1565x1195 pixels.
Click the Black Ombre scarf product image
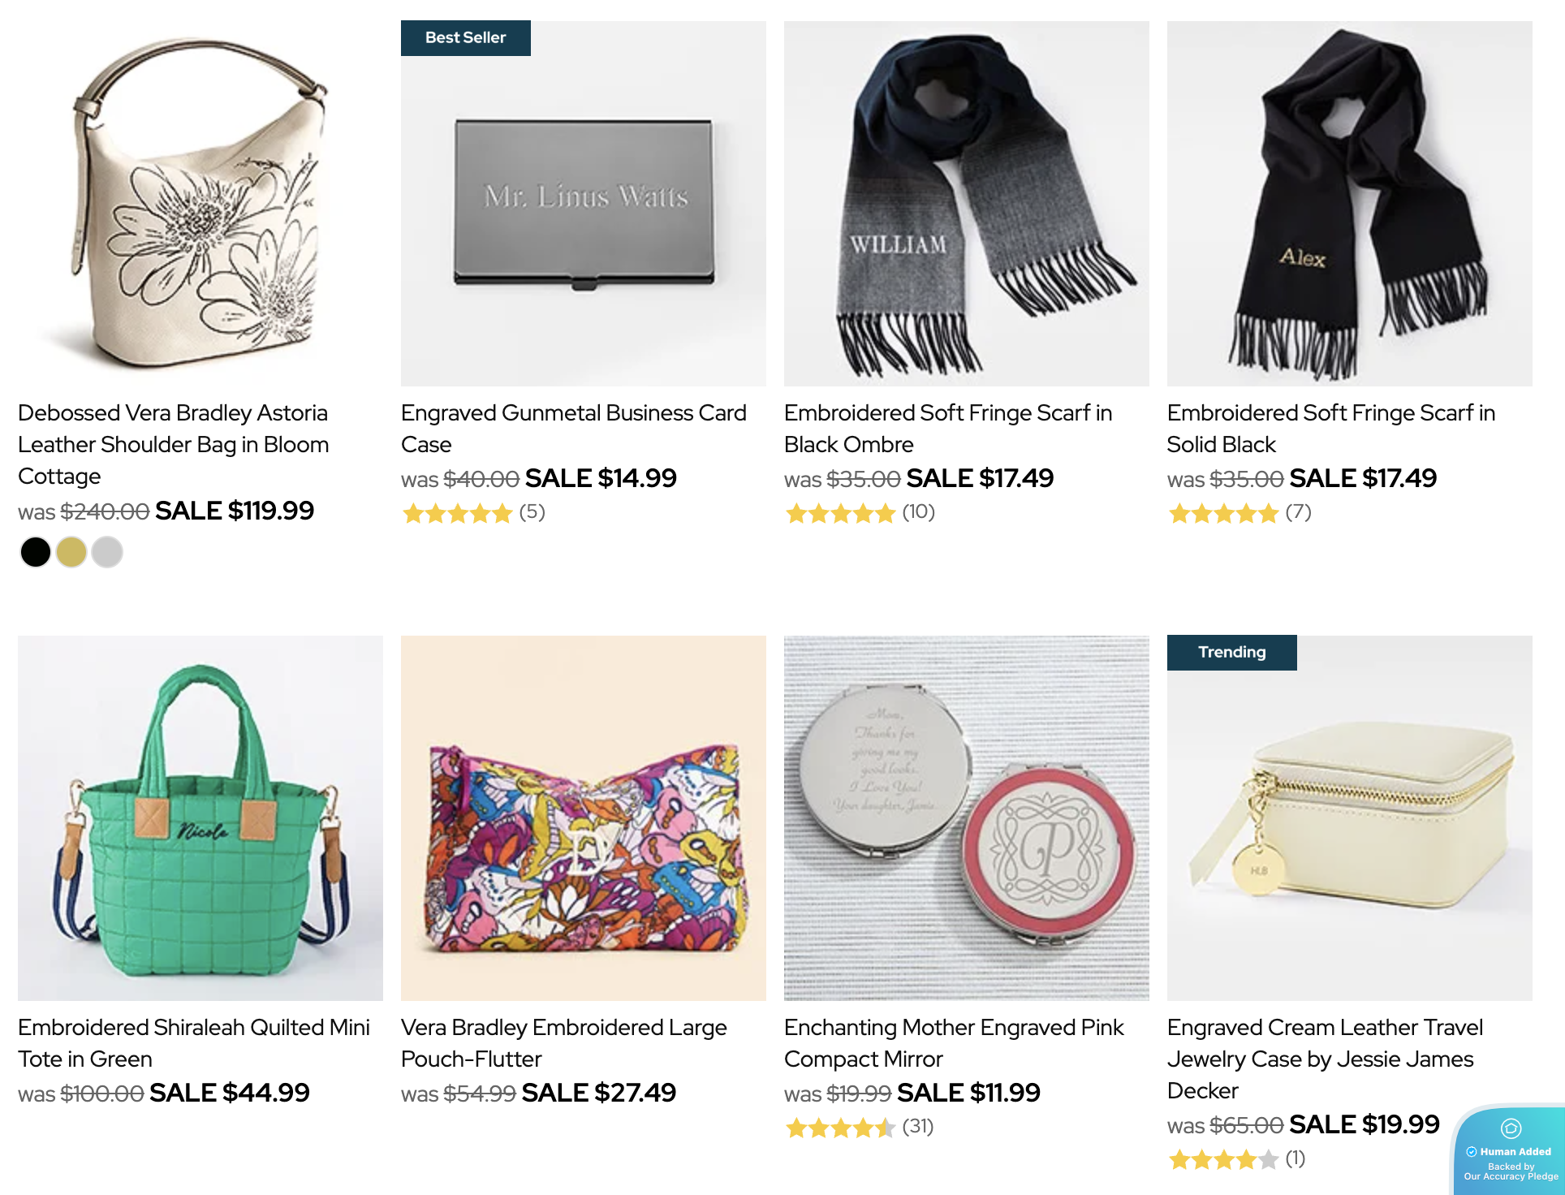966,203
